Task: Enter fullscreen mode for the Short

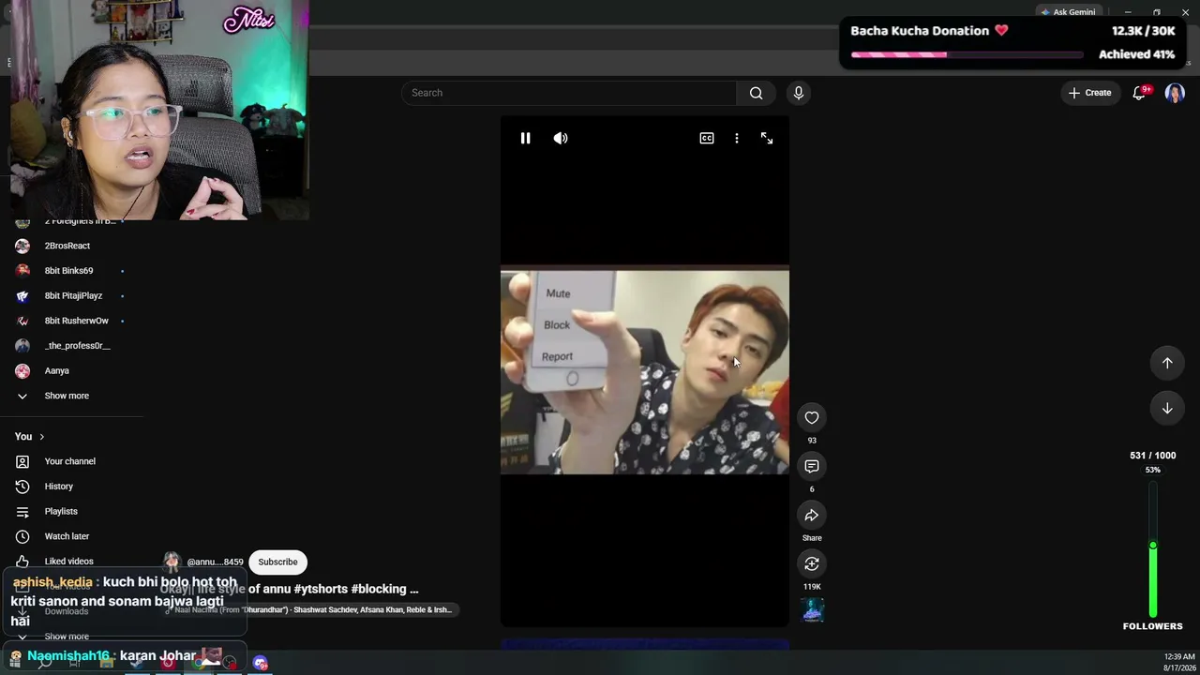Action: 767,139
